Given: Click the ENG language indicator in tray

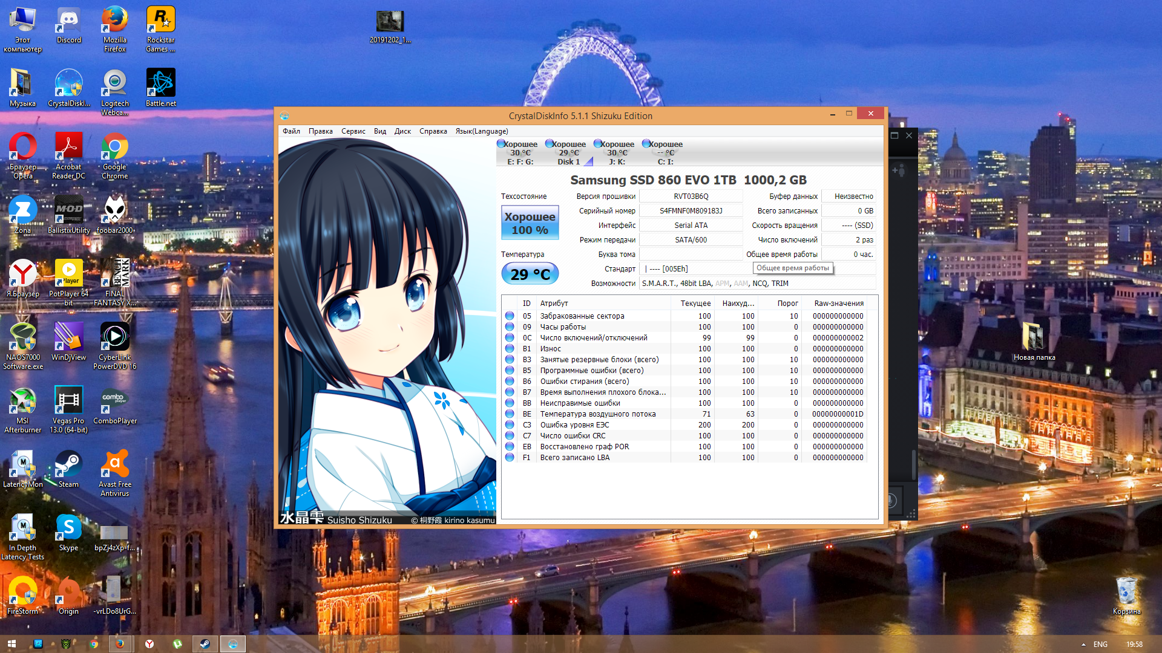Looking at the screenshot, I should tap(1100, 645).
